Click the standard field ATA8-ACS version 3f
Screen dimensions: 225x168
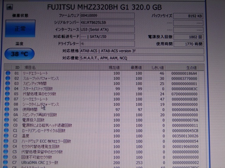pyautogui.click(x=142, y=51)
